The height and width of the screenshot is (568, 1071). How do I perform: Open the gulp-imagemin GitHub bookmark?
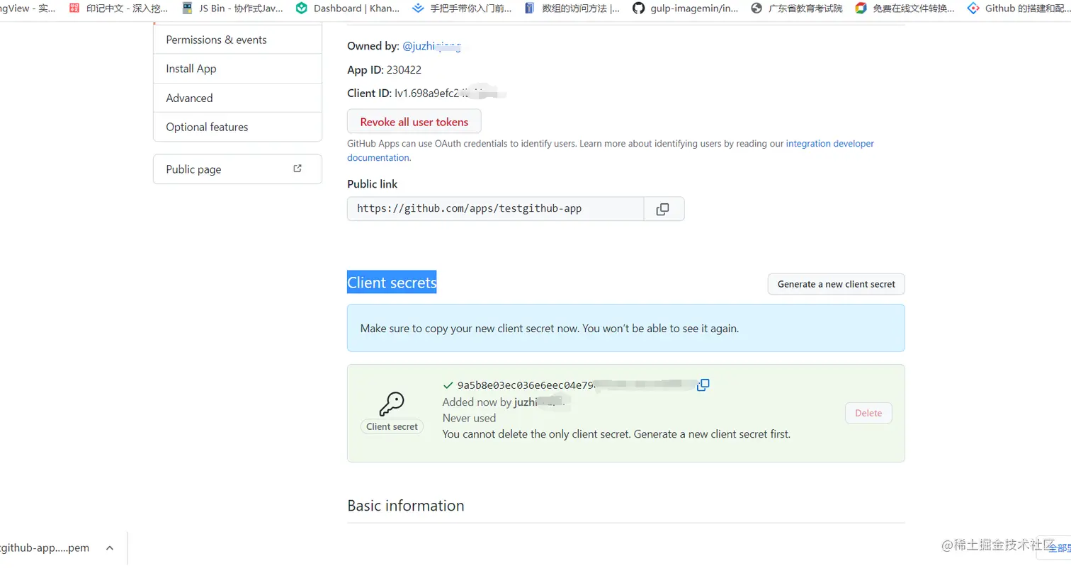pyautogui.click(x=686, y=8)
